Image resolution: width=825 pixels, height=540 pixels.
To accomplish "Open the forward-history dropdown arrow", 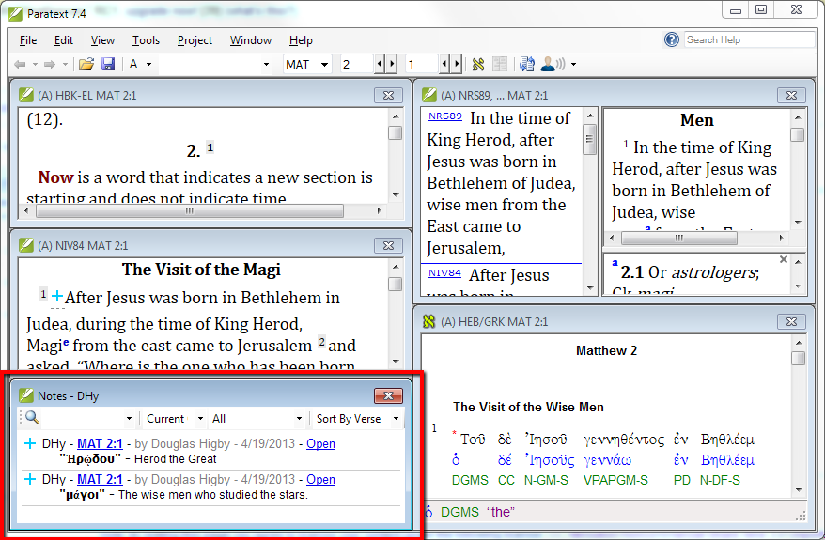I will tap(65, 65).
